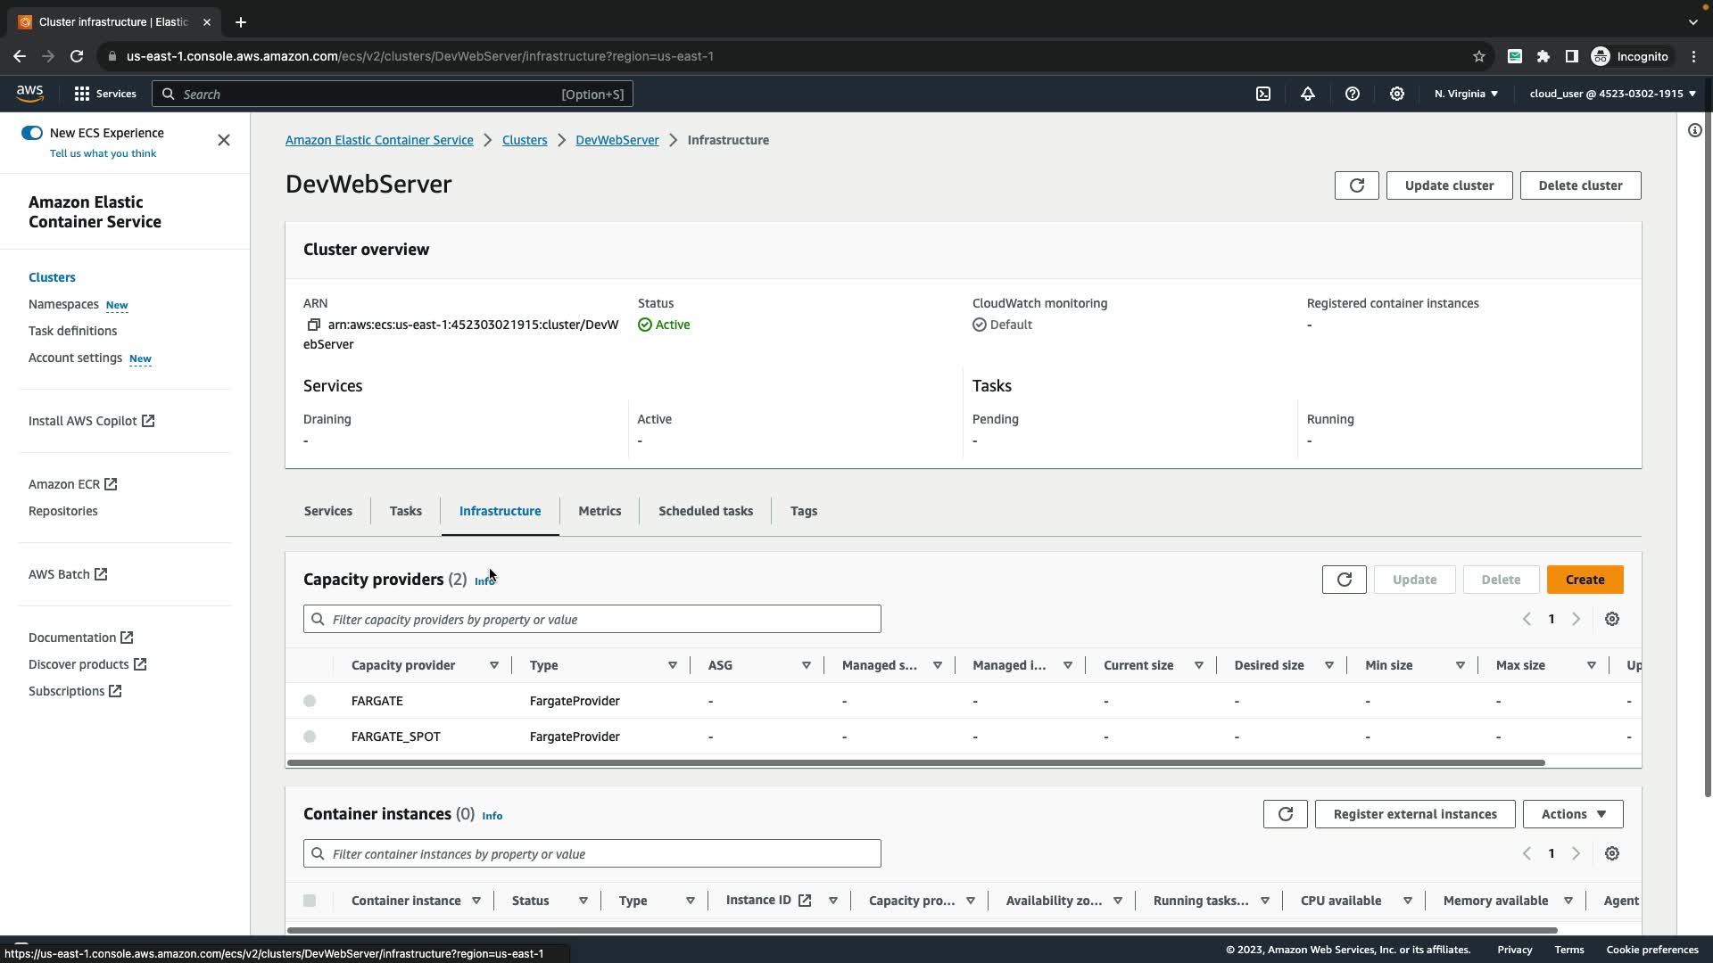The image size is (1713, 963).
Task: Refresh the Capacity providers list
Action: [1344, 580]
